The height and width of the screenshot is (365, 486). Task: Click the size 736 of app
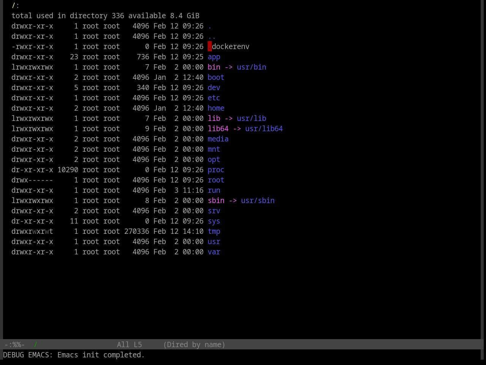coord(143,57)
